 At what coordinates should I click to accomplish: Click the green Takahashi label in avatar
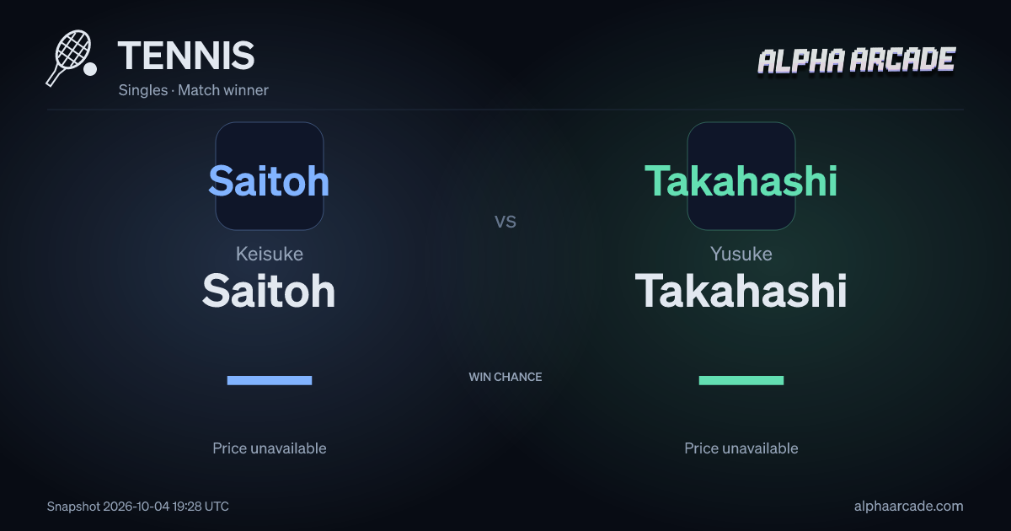pyautogui.click(x=741, y=180)
